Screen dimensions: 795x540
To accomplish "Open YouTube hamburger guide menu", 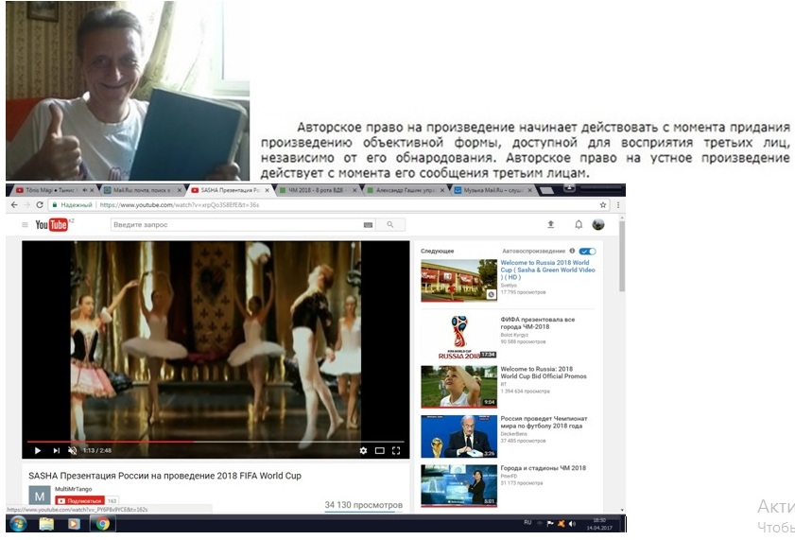I will point(25,225).
